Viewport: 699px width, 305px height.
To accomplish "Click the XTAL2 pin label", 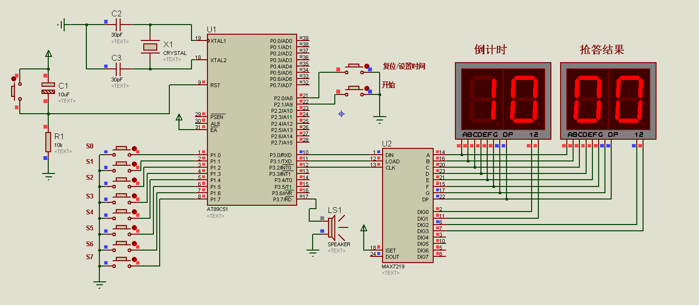I will (218, 60).
